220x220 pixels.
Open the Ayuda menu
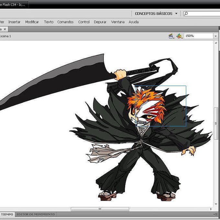134,22
